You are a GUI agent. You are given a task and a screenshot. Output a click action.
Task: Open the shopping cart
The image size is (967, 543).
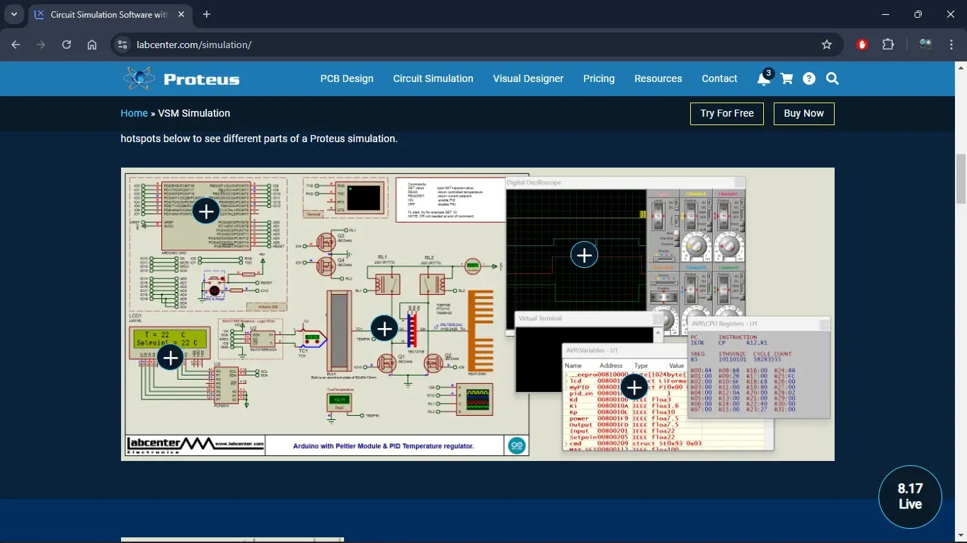pos(786,79)
